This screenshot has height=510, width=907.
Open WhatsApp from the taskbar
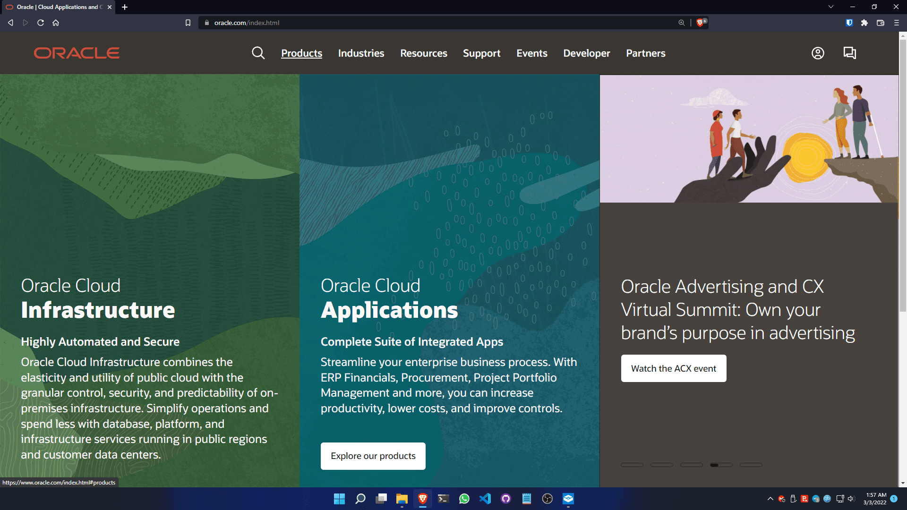click(x=464, y=499)
